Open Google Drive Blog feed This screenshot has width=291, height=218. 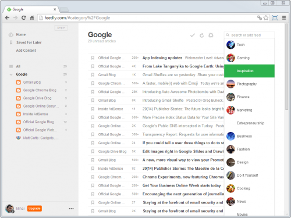coord(37,98)
